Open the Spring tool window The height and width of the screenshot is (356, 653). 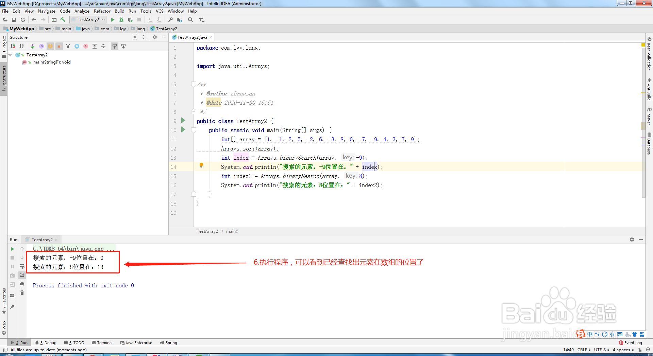[169, 343]
